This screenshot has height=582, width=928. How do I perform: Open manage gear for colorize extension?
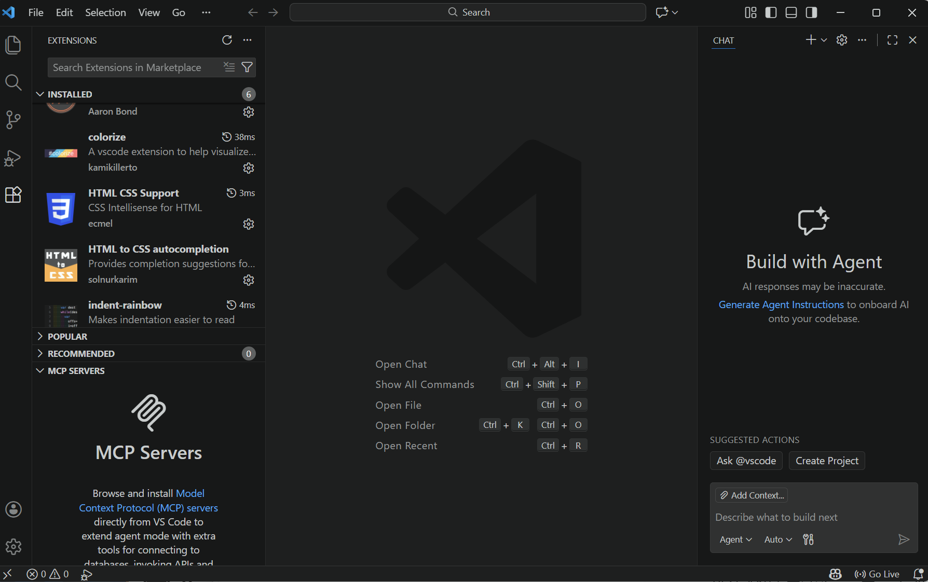click(249, 168)
